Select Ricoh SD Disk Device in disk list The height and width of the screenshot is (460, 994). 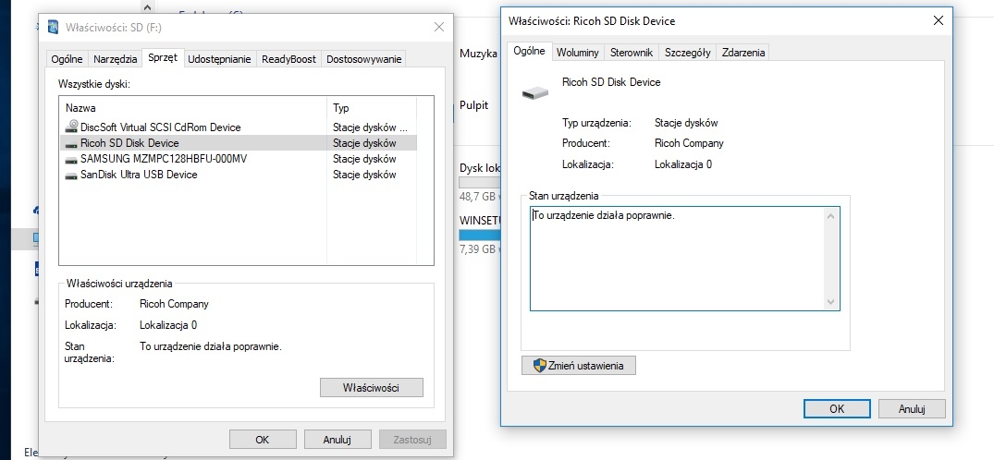(x=238, y=142)
